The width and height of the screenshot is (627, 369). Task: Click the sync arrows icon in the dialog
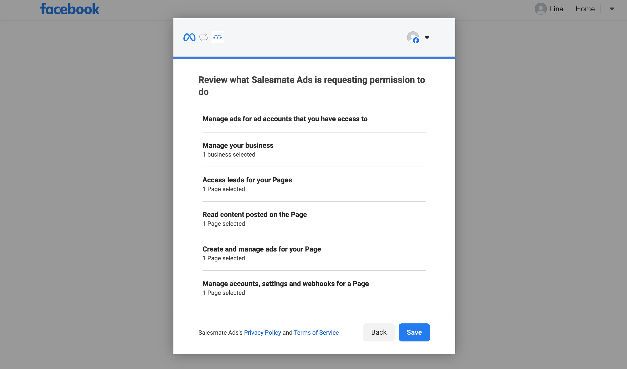[x=203, y=37]
